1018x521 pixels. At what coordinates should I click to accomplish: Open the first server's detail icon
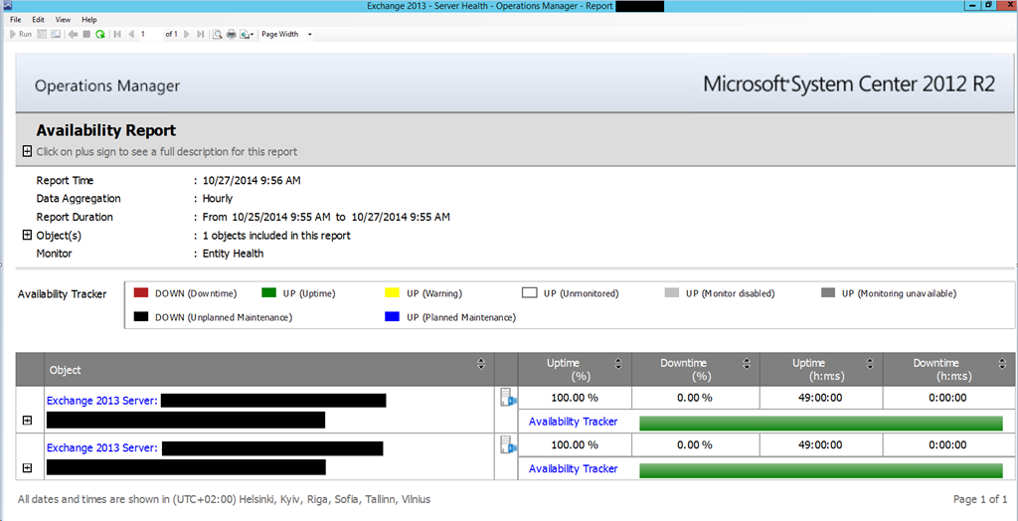coord(508,399)
